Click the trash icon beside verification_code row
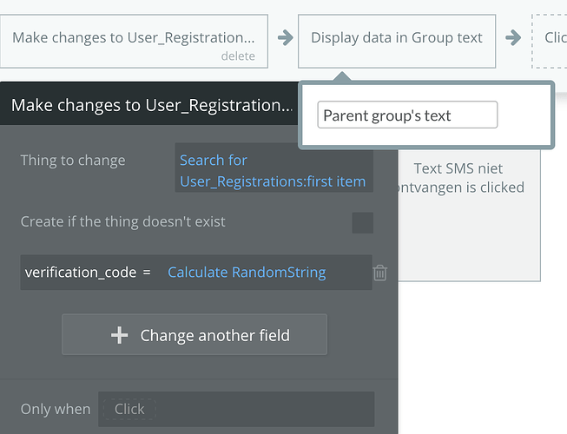 click(x=379, y=273)
